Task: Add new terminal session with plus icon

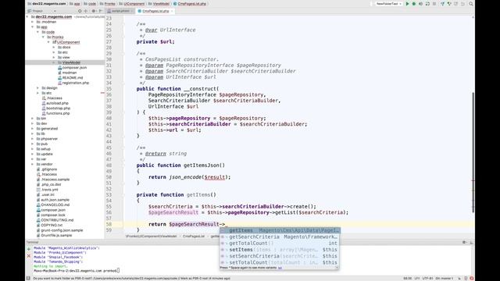Action: tap(29, 248)
